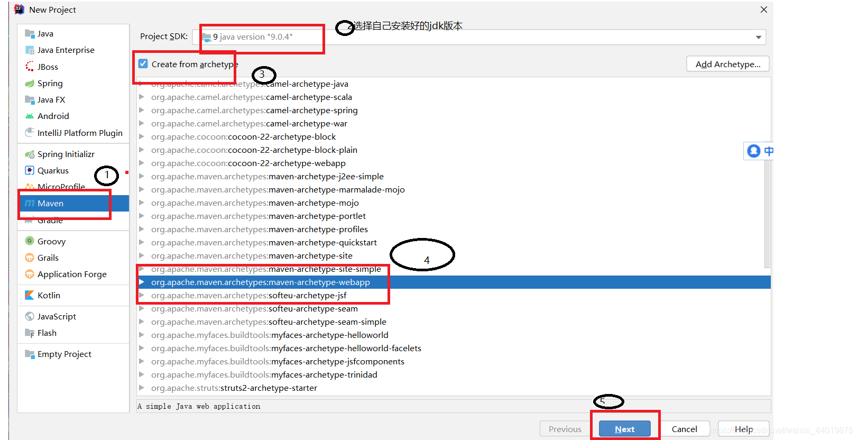Viewport: 858px width, 440px height.
Task: Select softeu-archetype-seam in list
Action: pos(454,308)
